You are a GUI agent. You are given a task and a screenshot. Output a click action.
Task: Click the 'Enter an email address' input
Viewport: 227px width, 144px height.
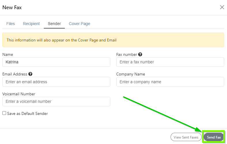[56, 82]
